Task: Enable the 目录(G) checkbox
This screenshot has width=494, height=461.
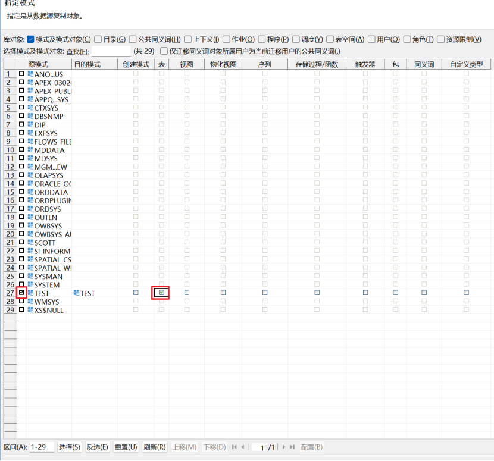Action: click(x=98, y=39)
